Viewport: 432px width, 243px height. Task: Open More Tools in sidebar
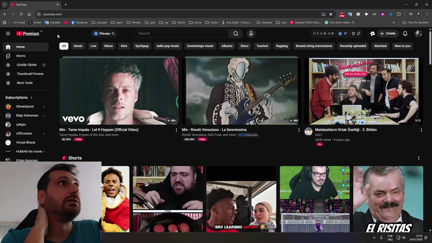pos(26,83)
